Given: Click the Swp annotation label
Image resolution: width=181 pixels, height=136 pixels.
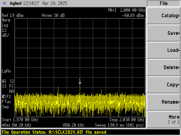Looking at the screenshot, I should point(5,107).
